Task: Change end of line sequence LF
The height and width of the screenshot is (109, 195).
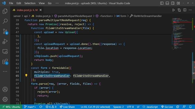Action: (x=138, y=107)
